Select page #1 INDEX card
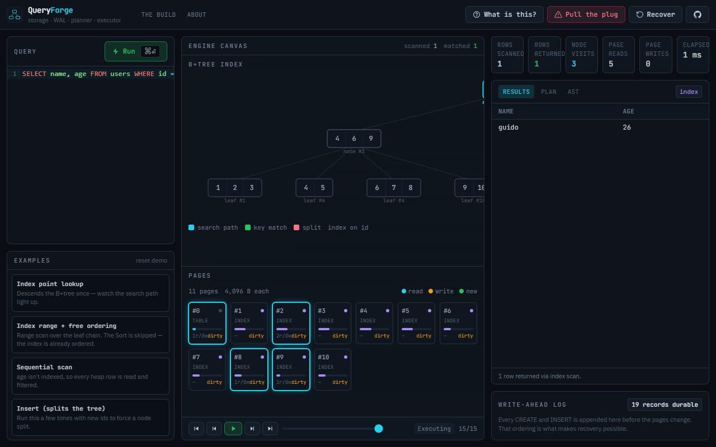Viewport: 716px width, 447px height. point(249,323)
